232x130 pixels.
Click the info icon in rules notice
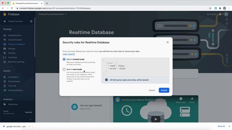point(106,80)
